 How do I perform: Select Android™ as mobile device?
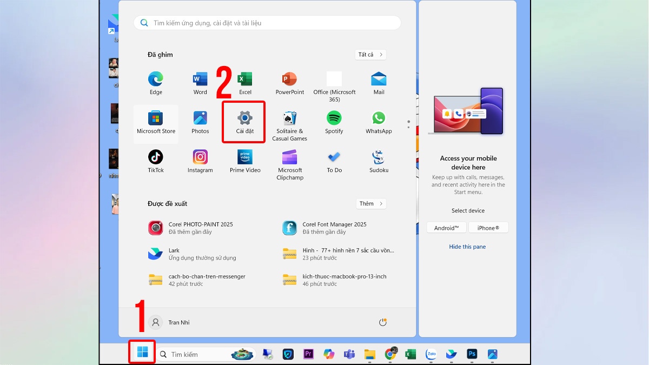point(446,228)
